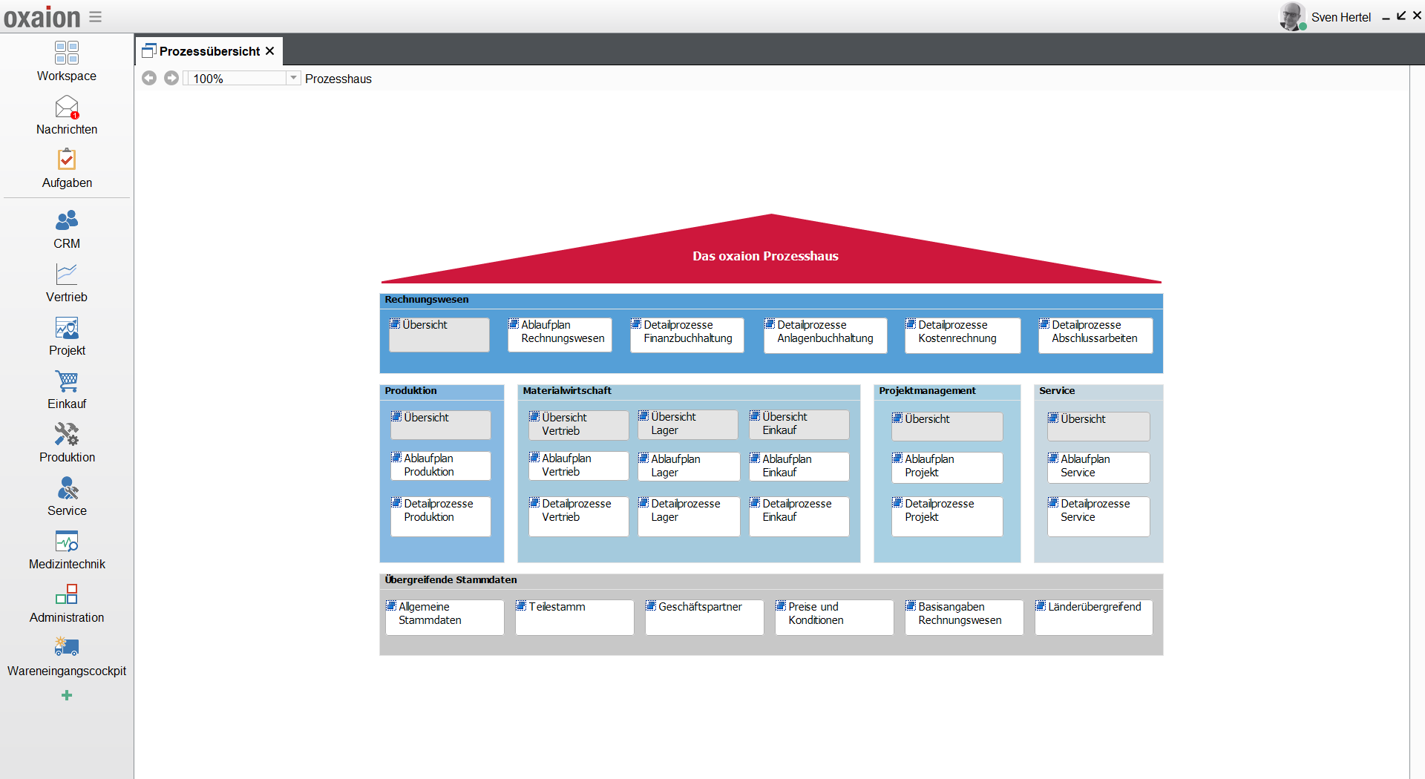Click the restore-down arrow icon at top right

coord(1401,16)
